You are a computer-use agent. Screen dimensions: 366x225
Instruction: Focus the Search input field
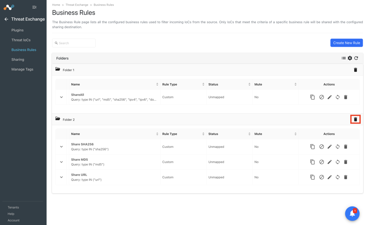74,43
